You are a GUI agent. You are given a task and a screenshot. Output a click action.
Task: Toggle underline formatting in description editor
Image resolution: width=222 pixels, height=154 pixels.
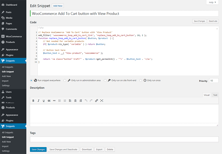coord(44,101)
